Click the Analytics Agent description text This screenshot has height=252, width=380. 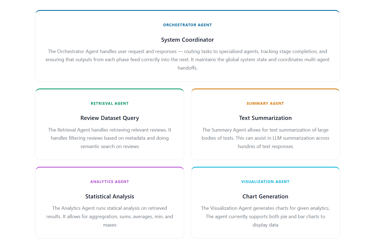click(110, 217)
